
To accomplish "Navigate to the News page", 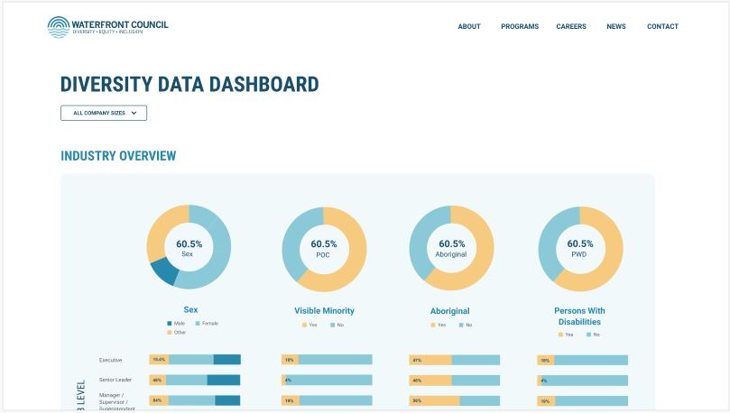I will pos(616,27).
